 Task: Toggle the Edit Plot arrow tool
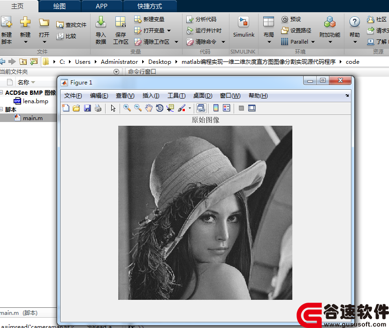click(x=113, y=108)
